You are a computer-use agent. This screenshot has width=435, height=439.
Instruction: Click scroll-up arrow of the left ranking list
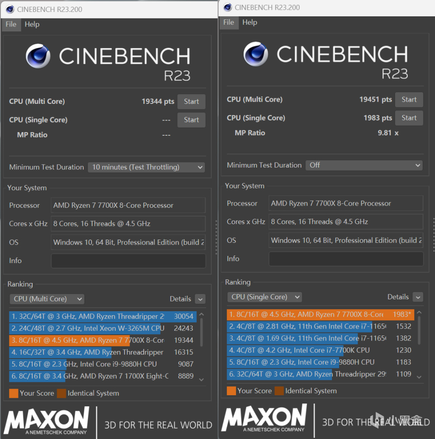(x=201, y=315)
